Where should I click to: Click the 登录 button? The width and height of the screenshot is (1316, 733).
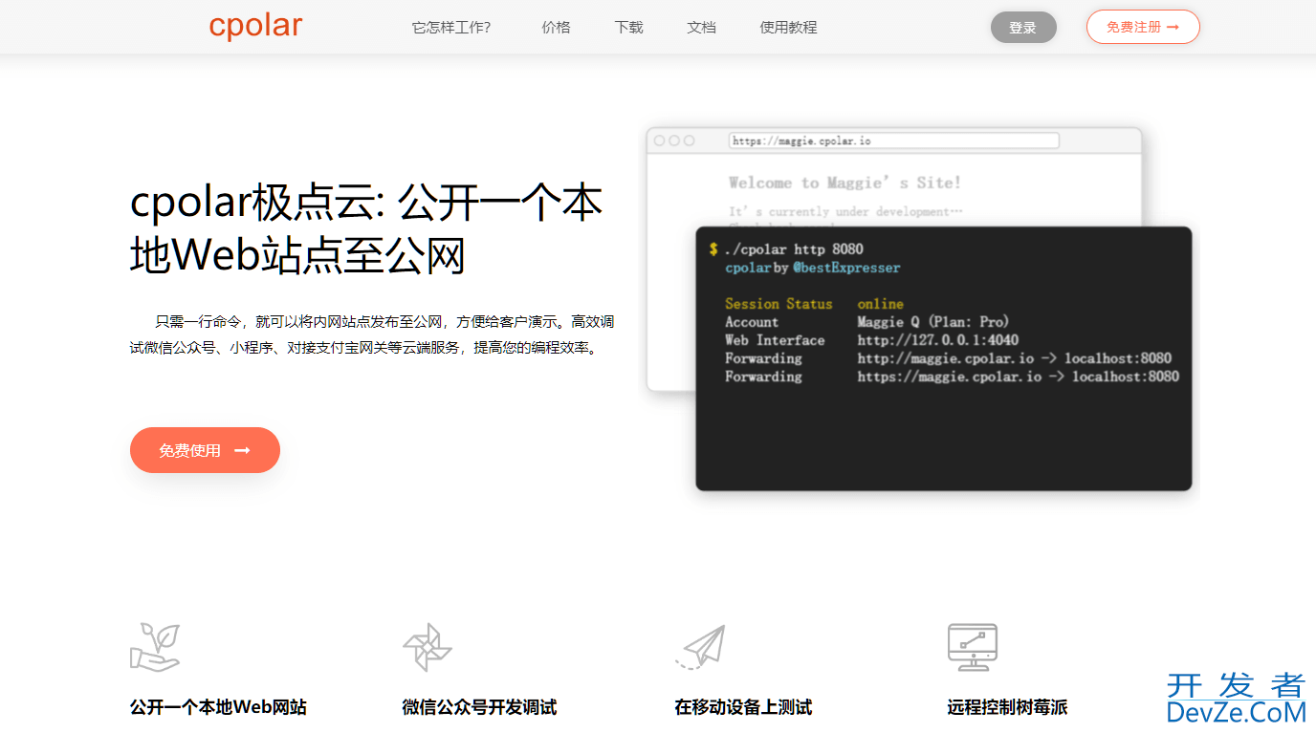(1023, 28)
